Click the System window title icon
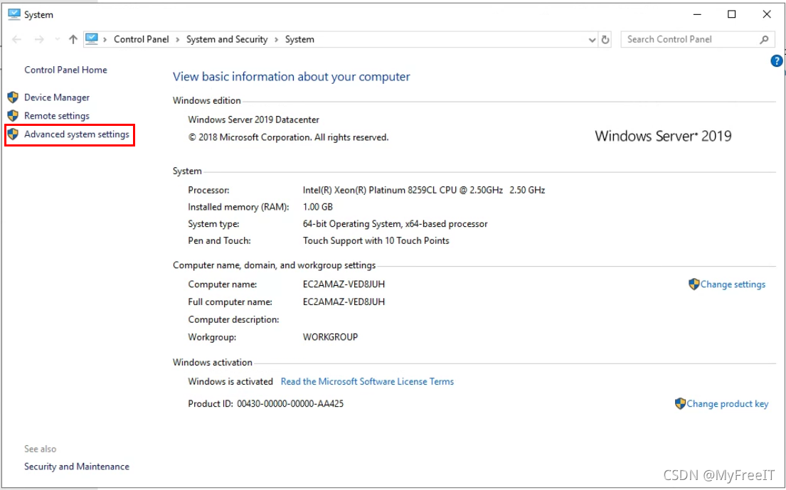This screenshot has height=490, width=786. [x=14, y=14]
